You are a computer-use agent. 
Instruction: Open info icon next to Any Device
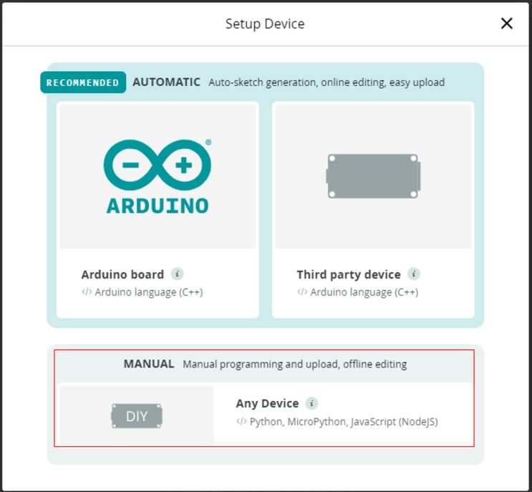311,403
